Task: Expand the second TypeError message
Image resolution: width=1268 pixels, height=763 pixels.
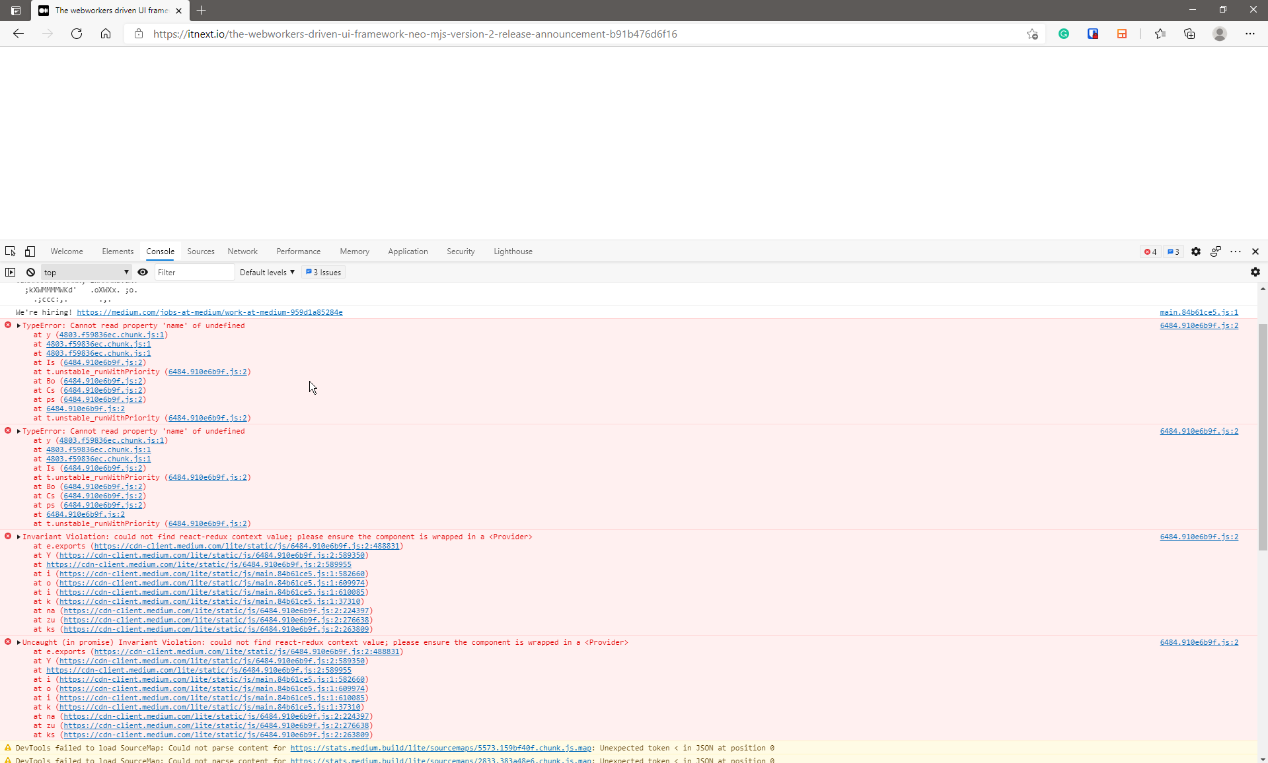Action: pos(19,431)
